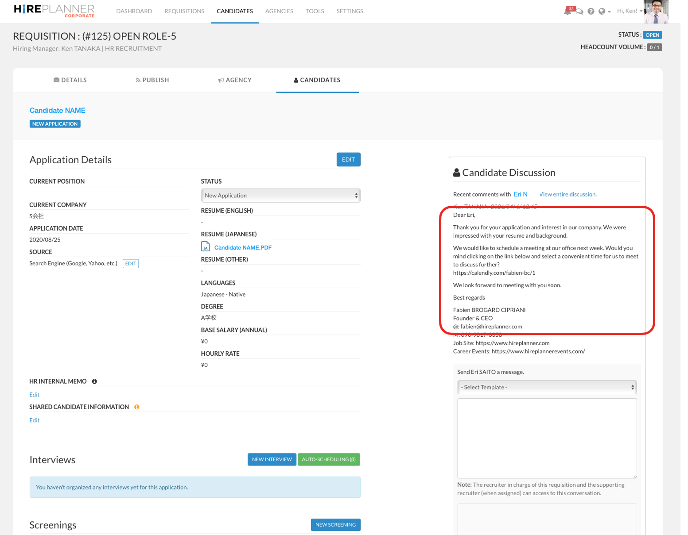Follow the View entire discussion link
The width and height of the screenshot is (688, 535).
(568, 194)
